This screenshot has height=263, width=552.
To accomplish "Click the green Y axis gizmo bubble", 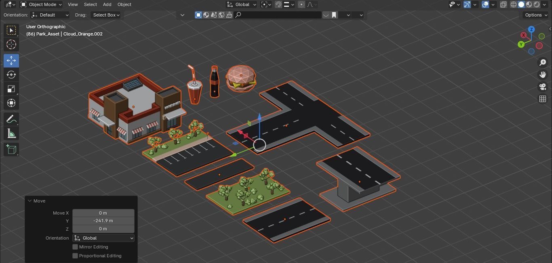I will [521, 44].
